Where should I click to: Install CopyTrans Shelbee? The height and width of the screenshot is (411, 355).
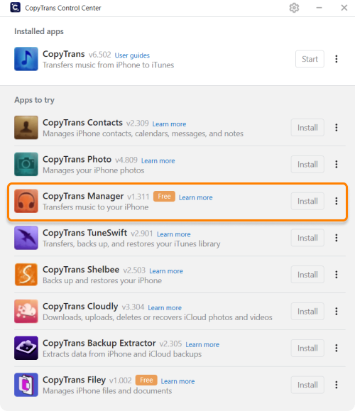pyautogui.click(x=307, y=275)
